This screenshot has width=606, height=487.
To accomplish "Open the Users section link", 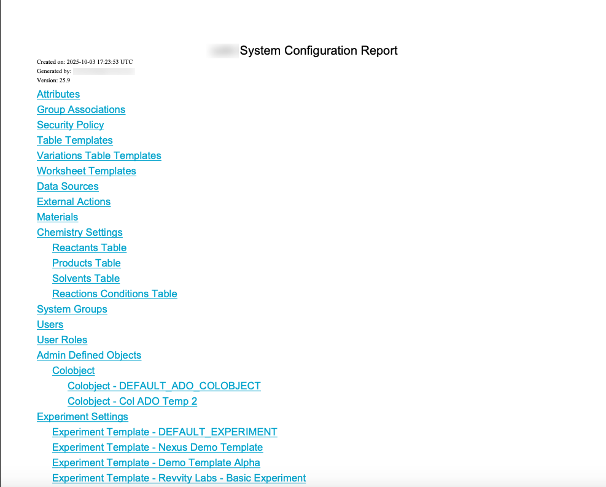I will (x=50, y=324).
